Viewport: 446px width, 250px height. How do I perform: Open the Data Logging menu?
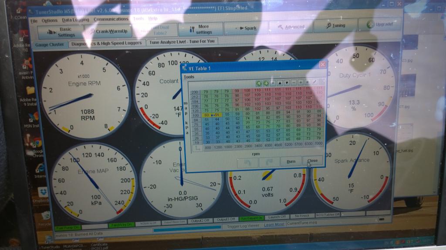coord(75,20)
